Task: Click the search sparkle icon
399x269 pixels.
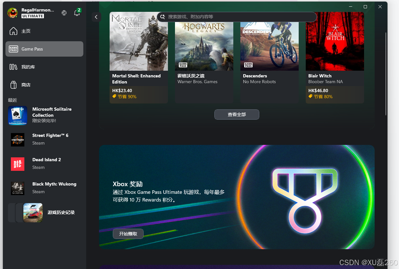Action: [162, 17]
